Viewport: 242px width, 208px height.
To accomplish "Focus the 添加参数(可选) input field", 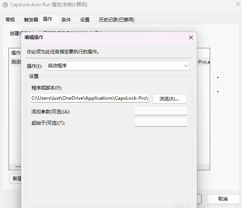I will pos(161,111).
